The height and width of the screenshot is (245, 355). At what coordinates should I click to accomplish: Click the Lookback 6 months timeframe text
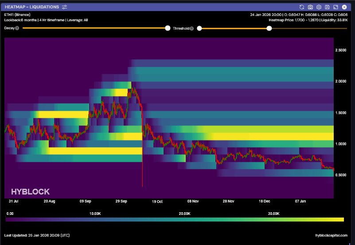click(x=46, y=20)
